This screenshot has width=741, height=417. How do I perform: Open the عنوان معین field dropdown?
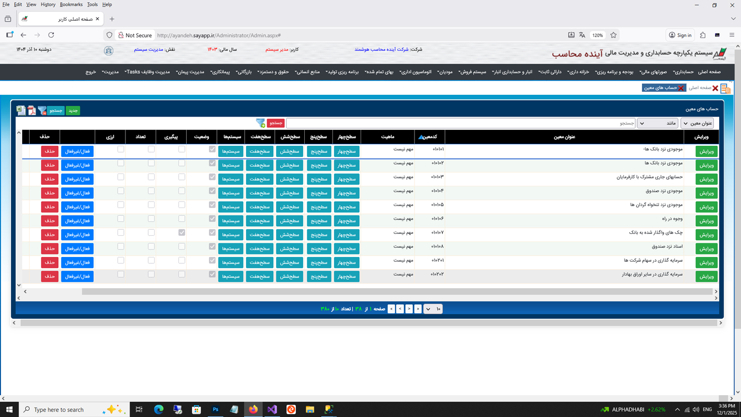697,123
